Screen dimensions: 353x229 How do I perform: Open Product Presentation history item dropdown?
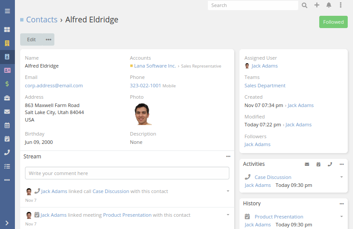coord(342,216)
